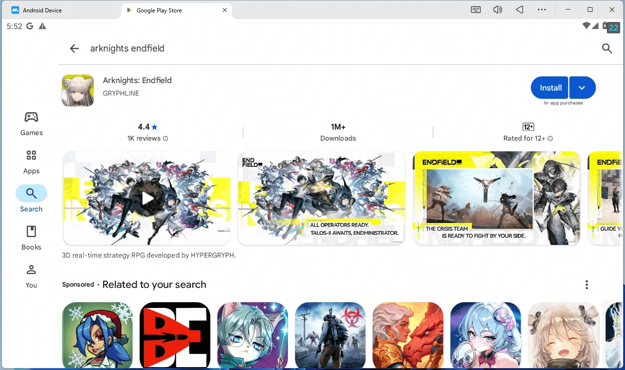Open the browser's more options menu
The image size is (625, 370).
click(x=542, y=10)
